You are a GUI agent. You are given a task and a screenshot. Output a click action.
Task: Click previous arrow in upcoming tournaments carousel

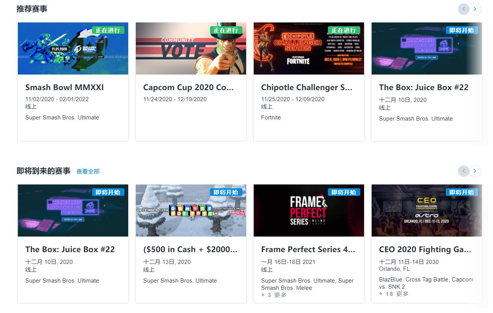click(464, 171)
